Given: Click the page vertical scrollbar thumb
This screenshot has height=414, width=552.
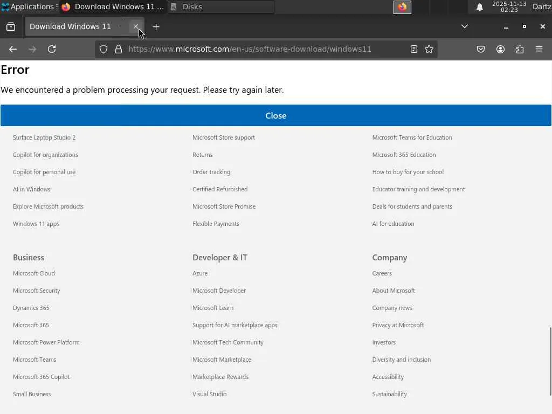Looking at the screenshot, I should coord(550,361).
